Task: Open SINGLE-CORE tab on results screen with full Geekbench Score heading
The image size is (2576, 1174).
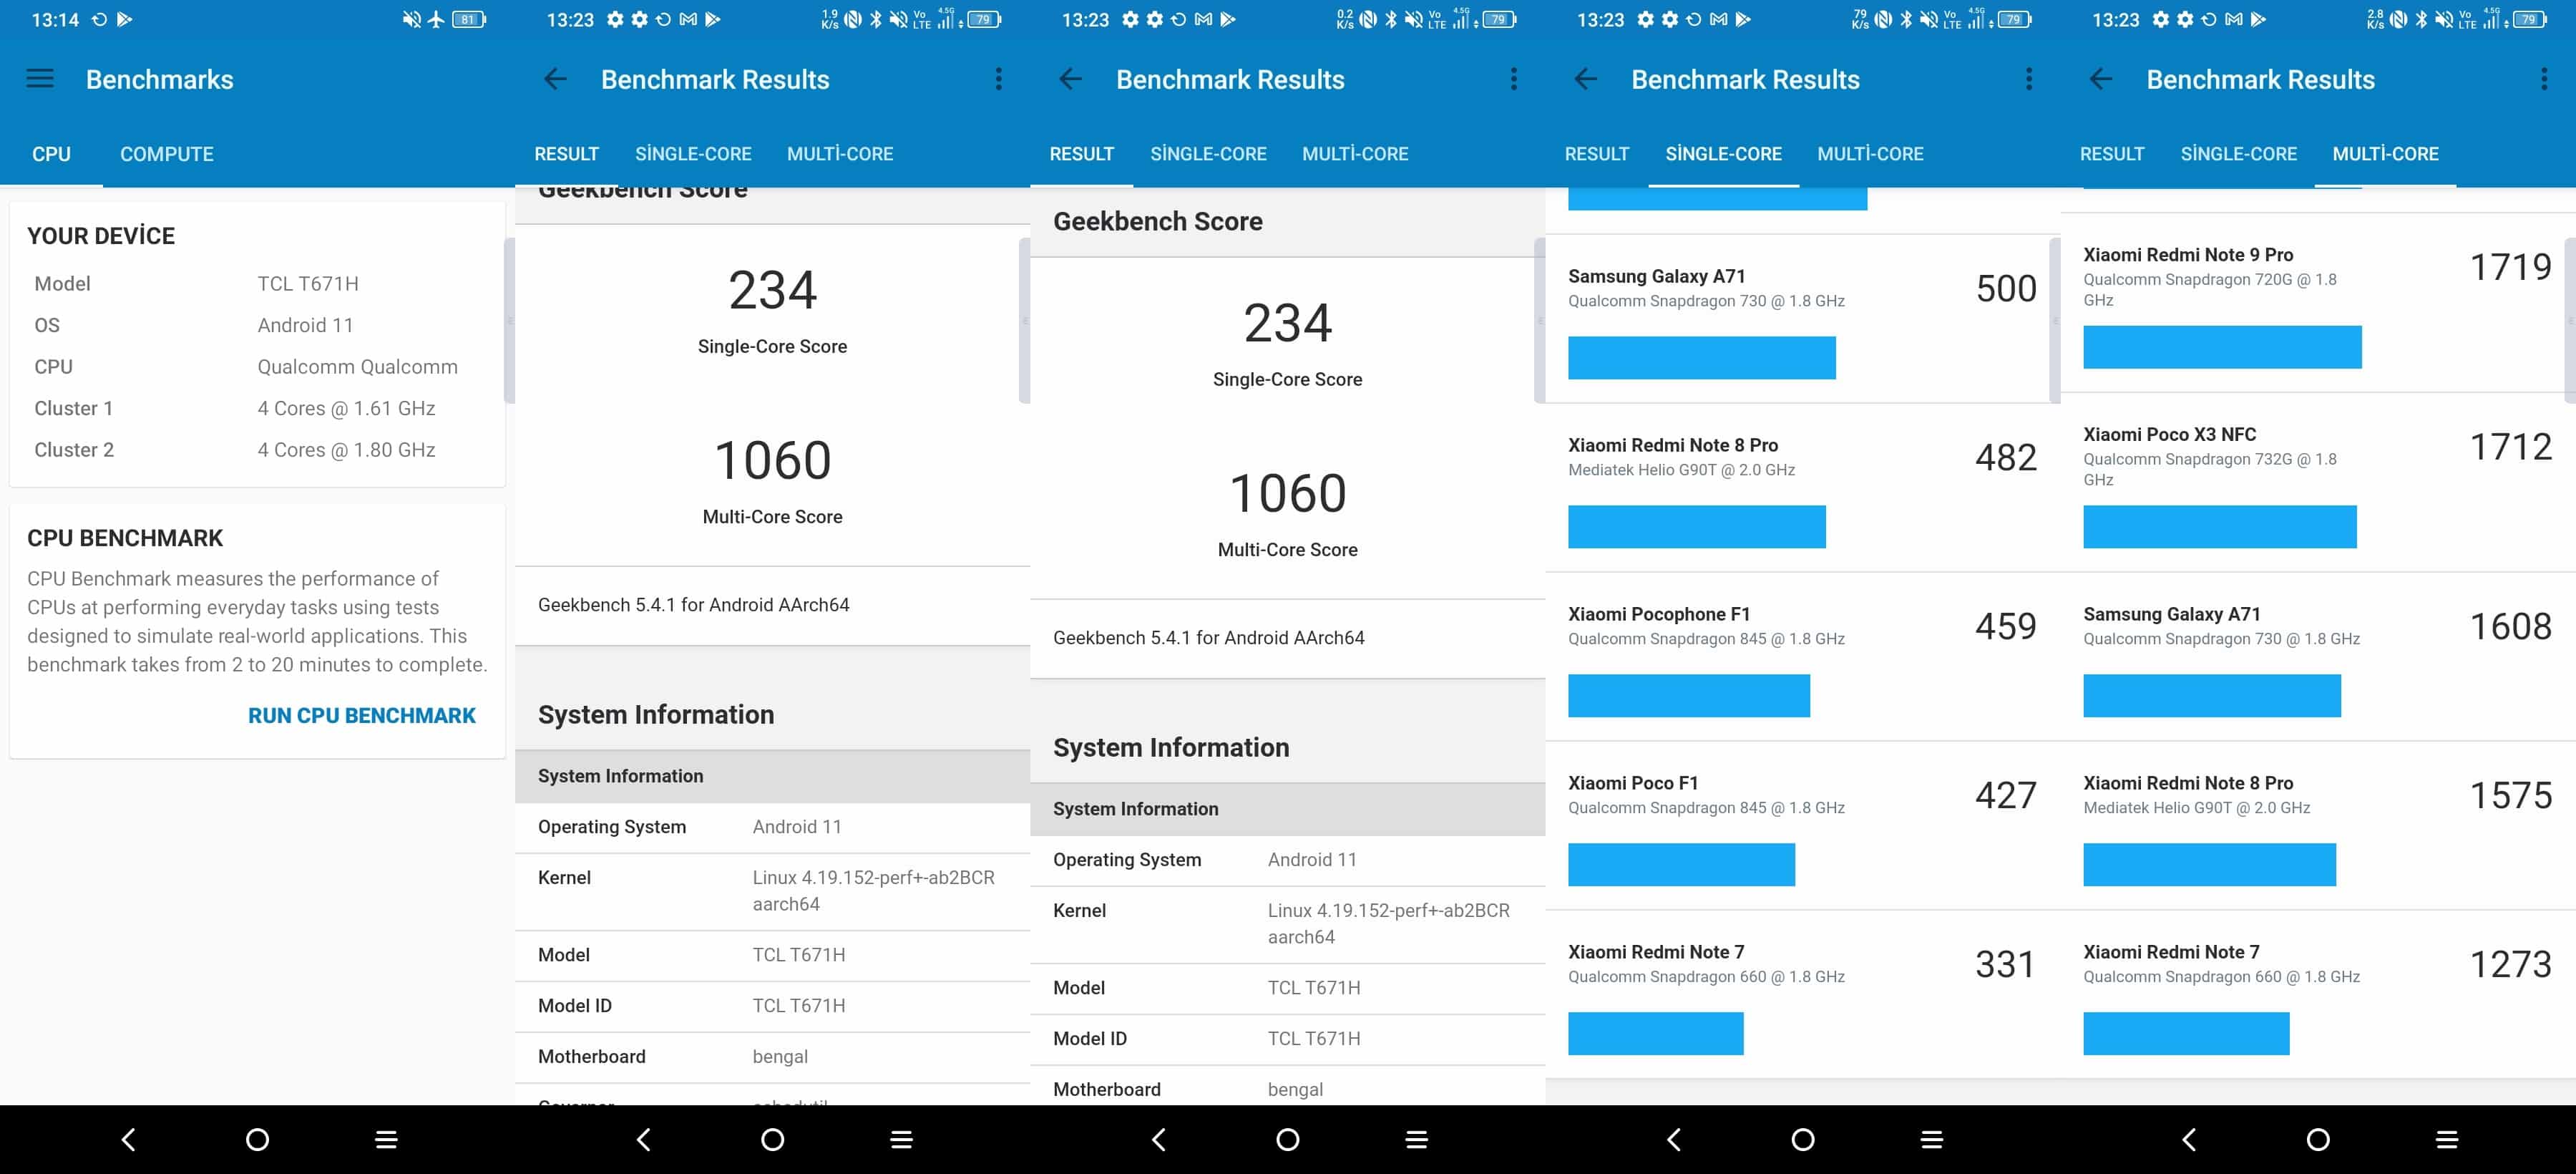Action: click(1208, 154)
